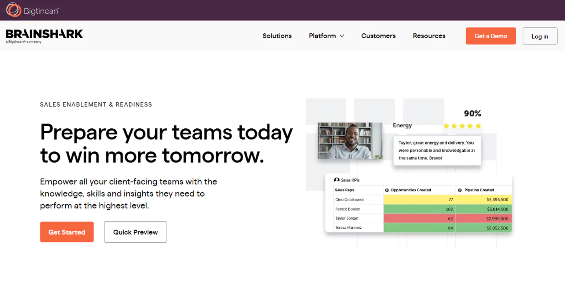Click the Sales KPIs person icon

(x=336, y=180)
